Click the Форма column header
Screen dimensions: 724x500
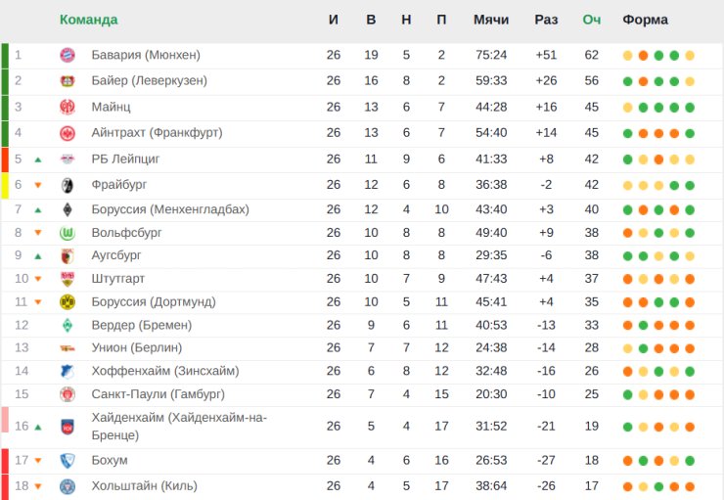[x=645, y=20]
